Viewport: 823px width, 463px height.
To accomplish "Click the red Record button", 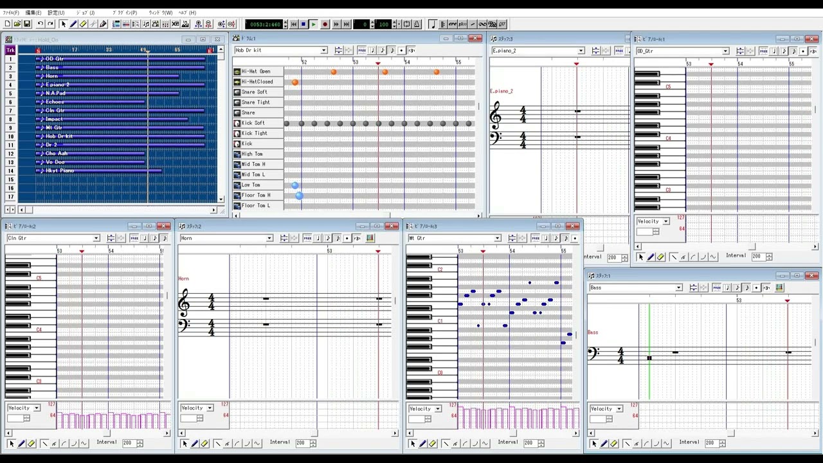I will point(325,24).
